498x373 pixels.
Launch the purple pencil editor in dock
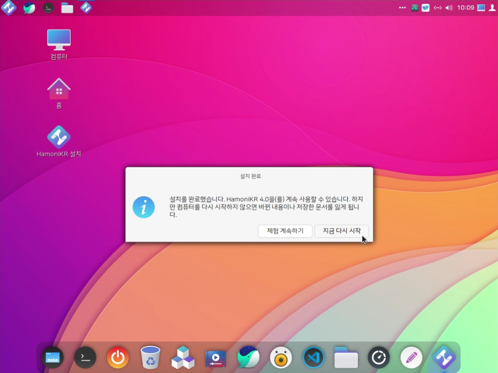[x=411, y=358]
